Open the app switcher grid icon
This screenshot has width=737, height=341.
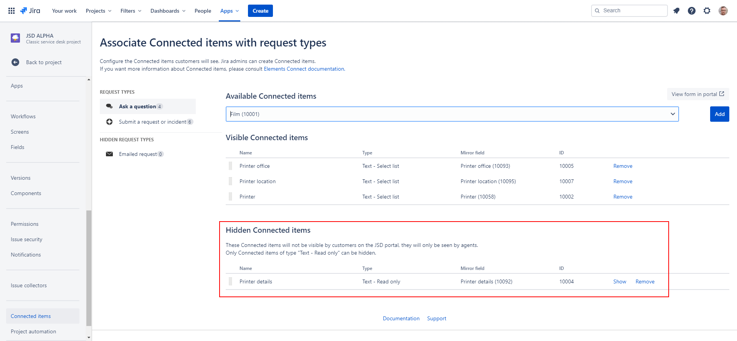(12, 11)
